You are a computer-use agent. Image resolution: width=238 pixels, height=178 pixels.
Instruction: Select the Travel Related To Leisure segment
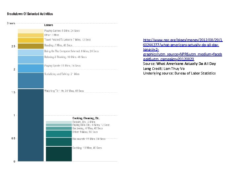click(31, 41)
